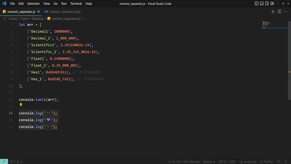Click Carol breadcrumb segment
This screenshot has height=164, width=291.
pos(25,19)
